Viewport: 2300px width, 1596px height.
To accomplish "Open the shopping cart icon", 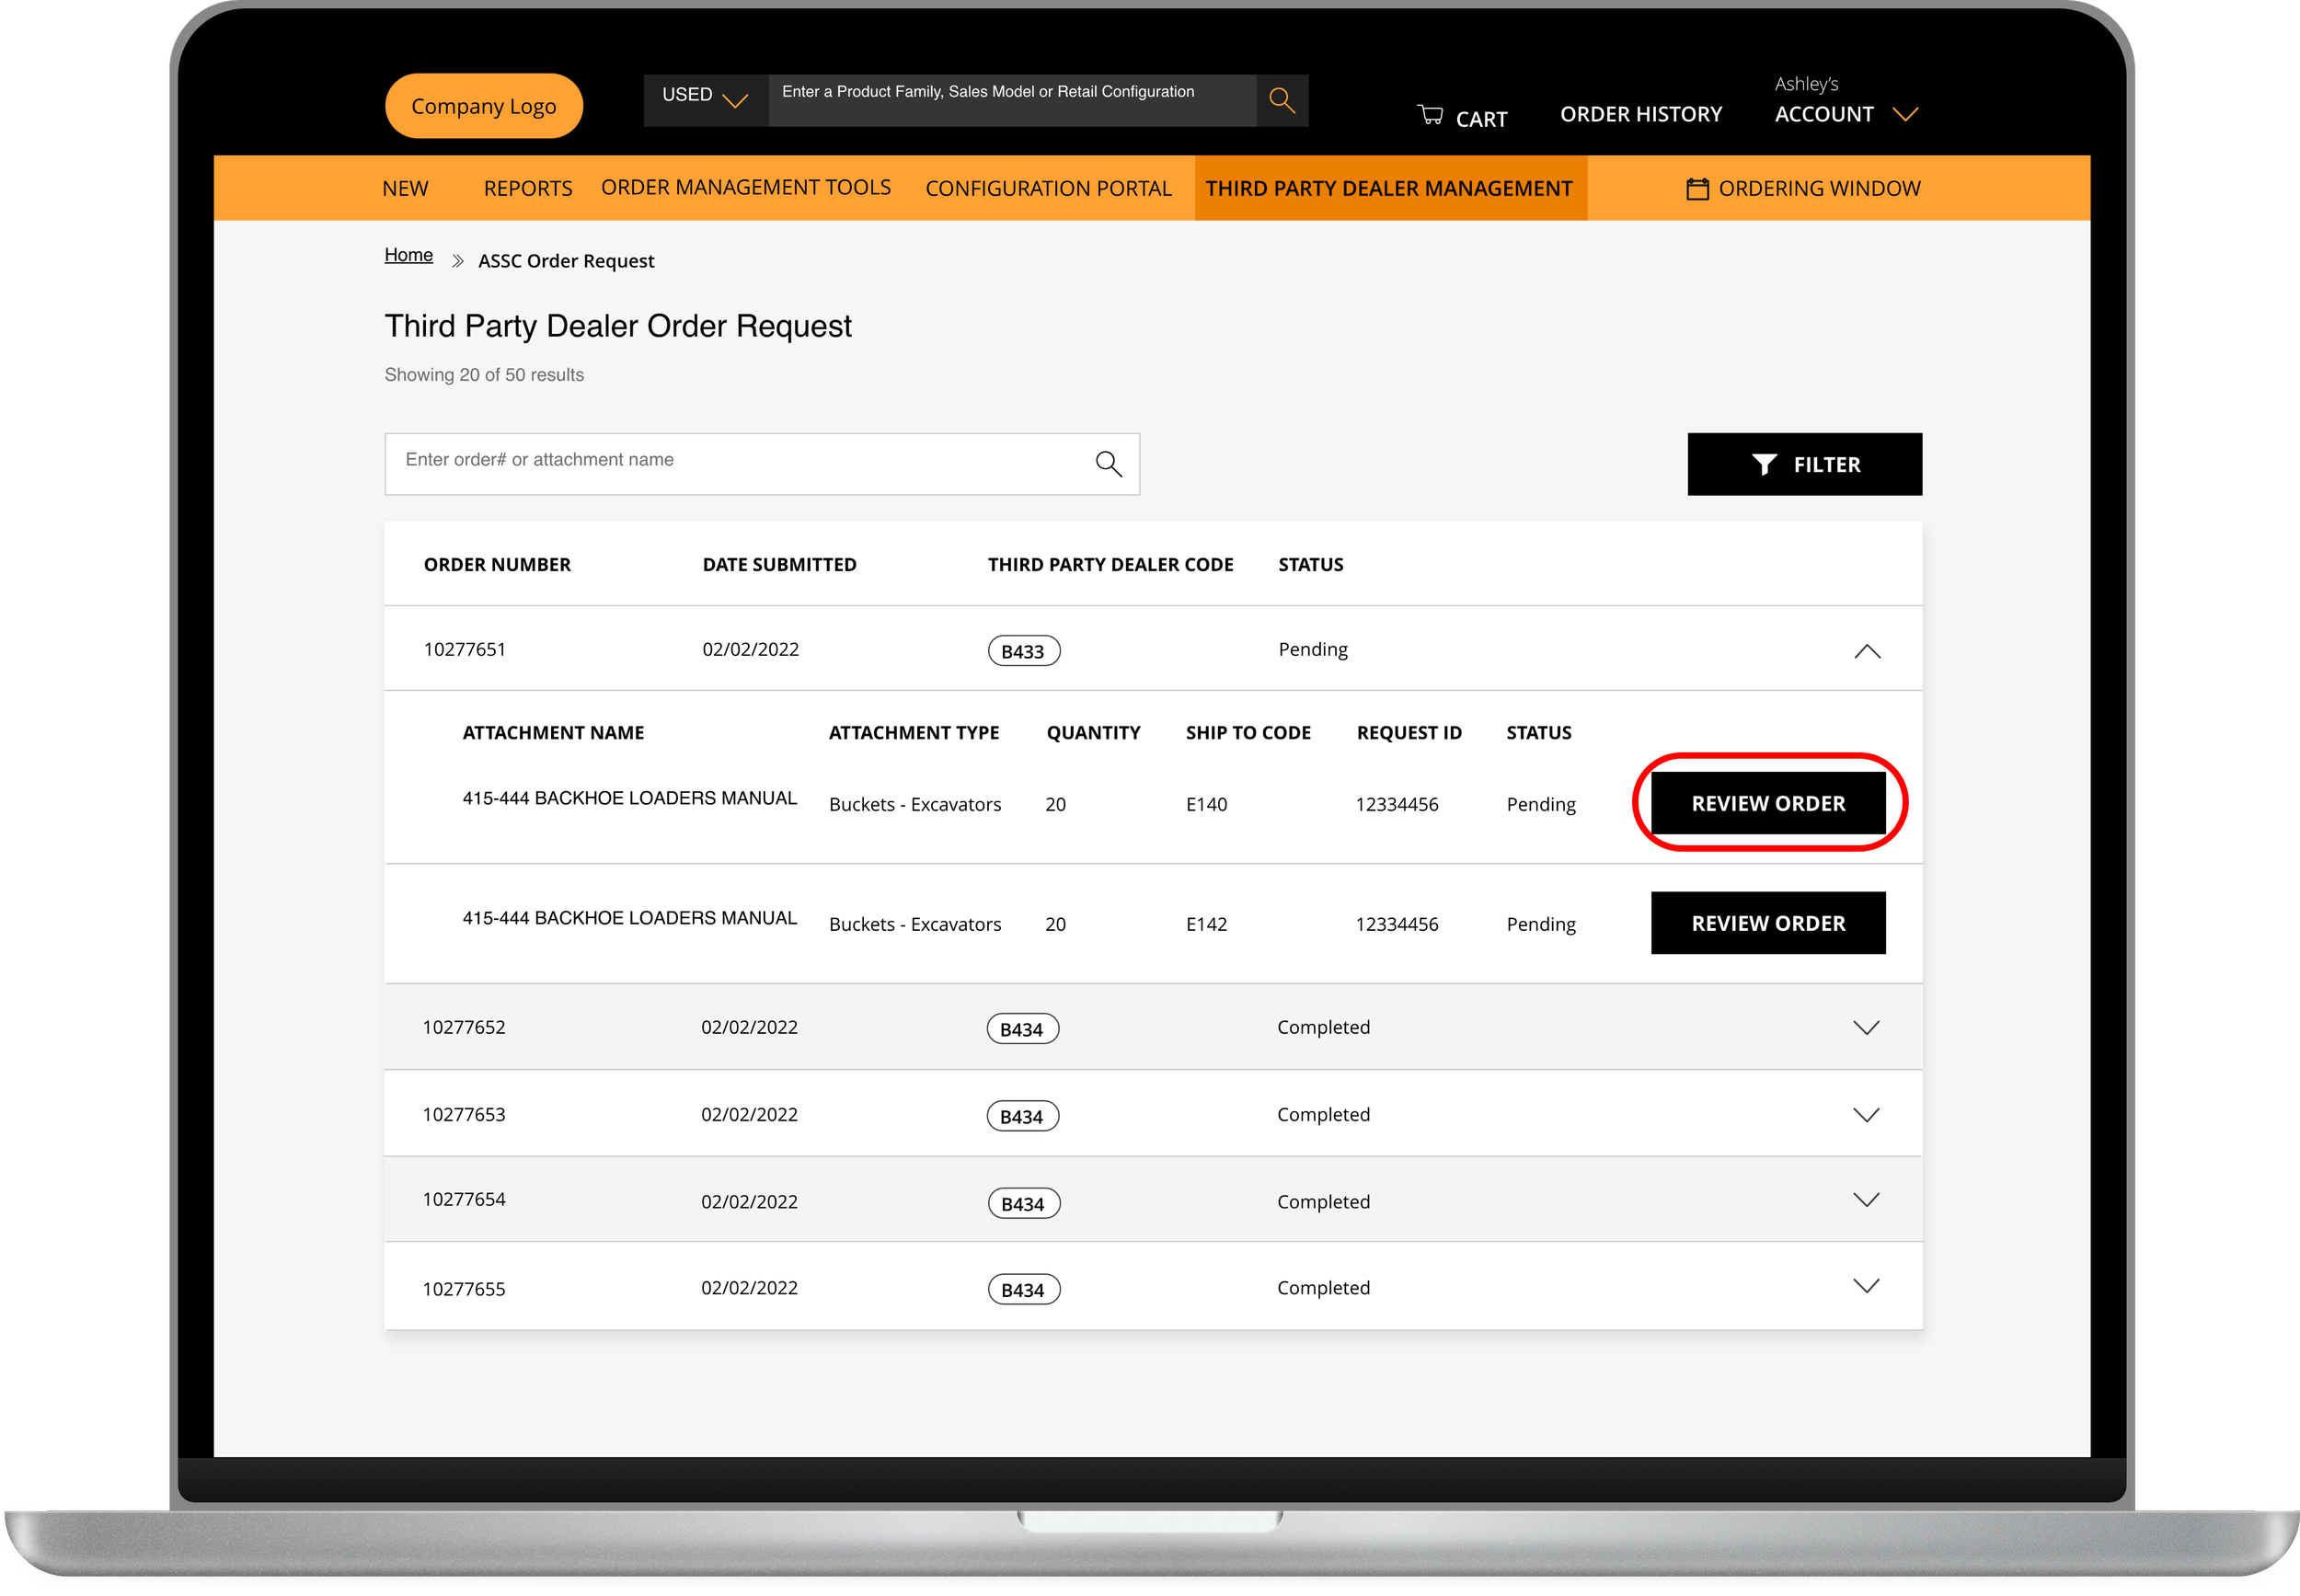I will [x=1430, y=115].
